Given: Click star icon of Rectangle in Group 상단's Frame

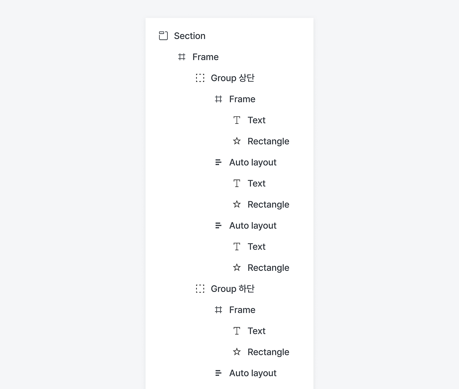Looking at the screenshot, I should coord(237,141).
